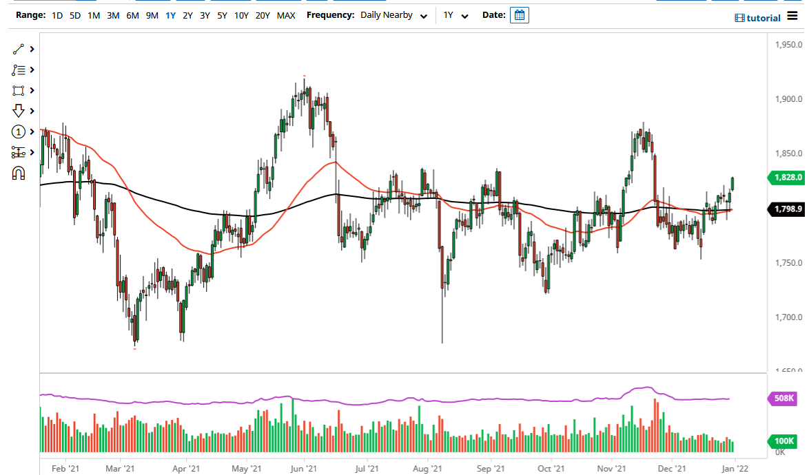
Task: Set range to 5D
Action: 75,15
